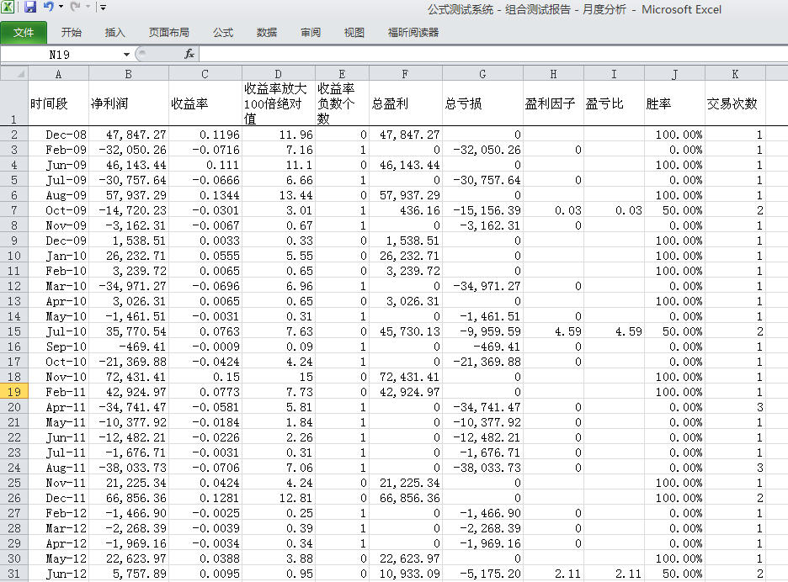The height and width of the screenshot is (582, 788).
Task: Expand the Customize Quick Access Toolbar menu
Action: pos(103,8)
